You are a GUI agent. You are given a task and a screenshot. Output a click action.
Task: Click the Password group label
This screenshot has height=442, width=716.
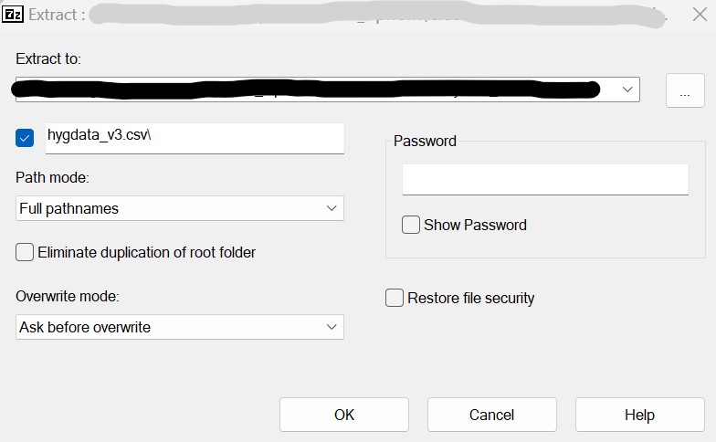tap(425, 141)
